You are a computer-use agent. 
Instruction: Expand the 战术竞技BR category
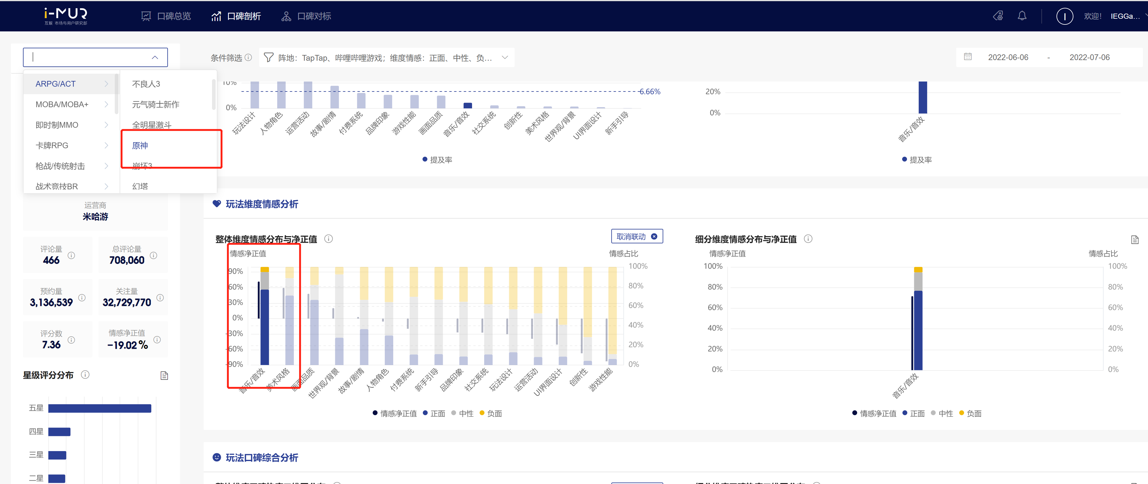click(x=71, y=186)
